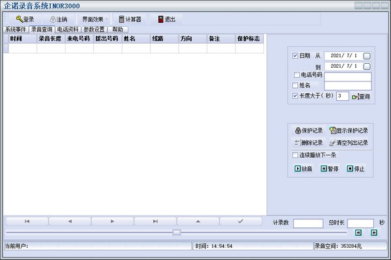This screenshot has width=391, height=260.
Task: Click the 当前用户 status bar panel
Action: pyautogui.click(x=98, y=246)
